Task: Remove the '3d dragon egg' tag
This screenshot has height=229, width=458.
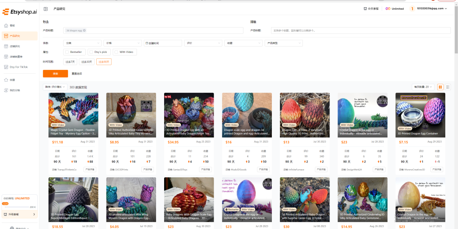Action: [84, 30]
